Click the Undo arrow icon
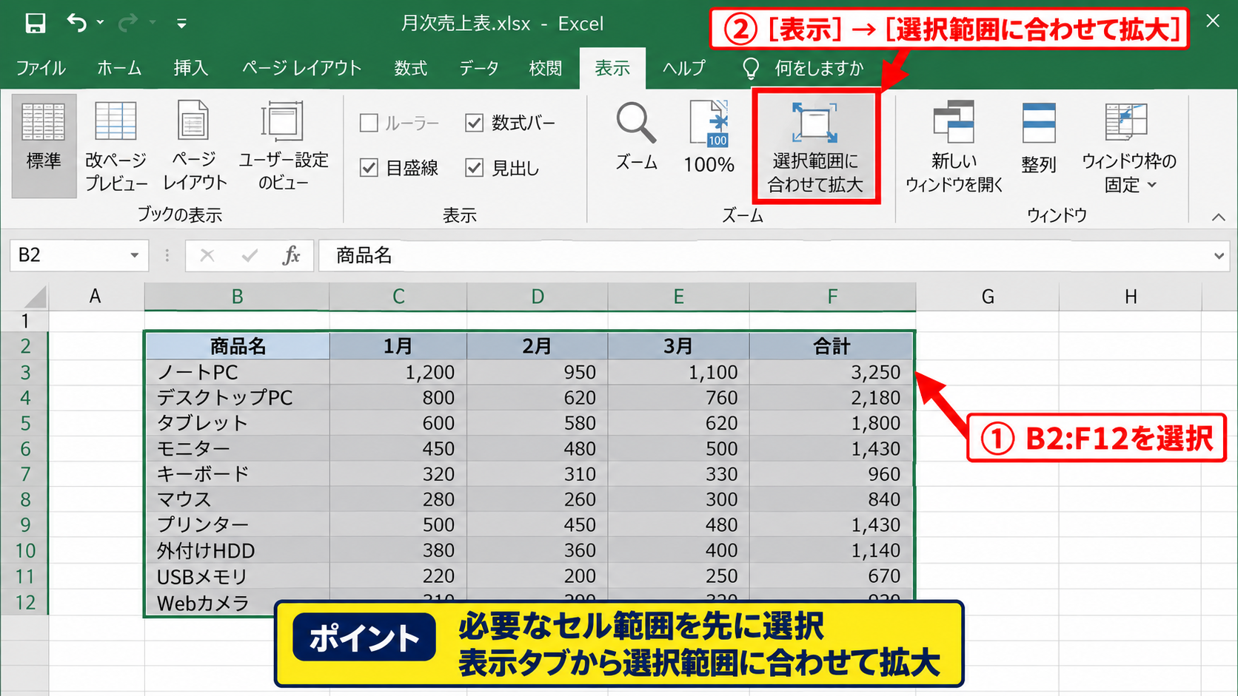1238x696 pixels. click(77, 22)
